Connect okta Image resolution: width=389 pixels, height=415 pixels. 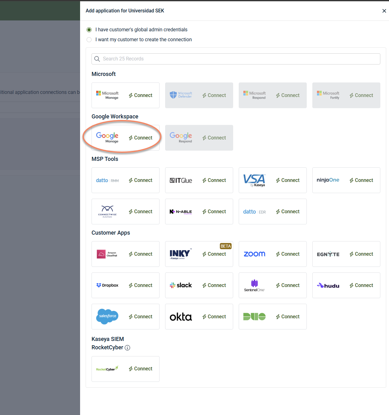click(x=214, y=316)
